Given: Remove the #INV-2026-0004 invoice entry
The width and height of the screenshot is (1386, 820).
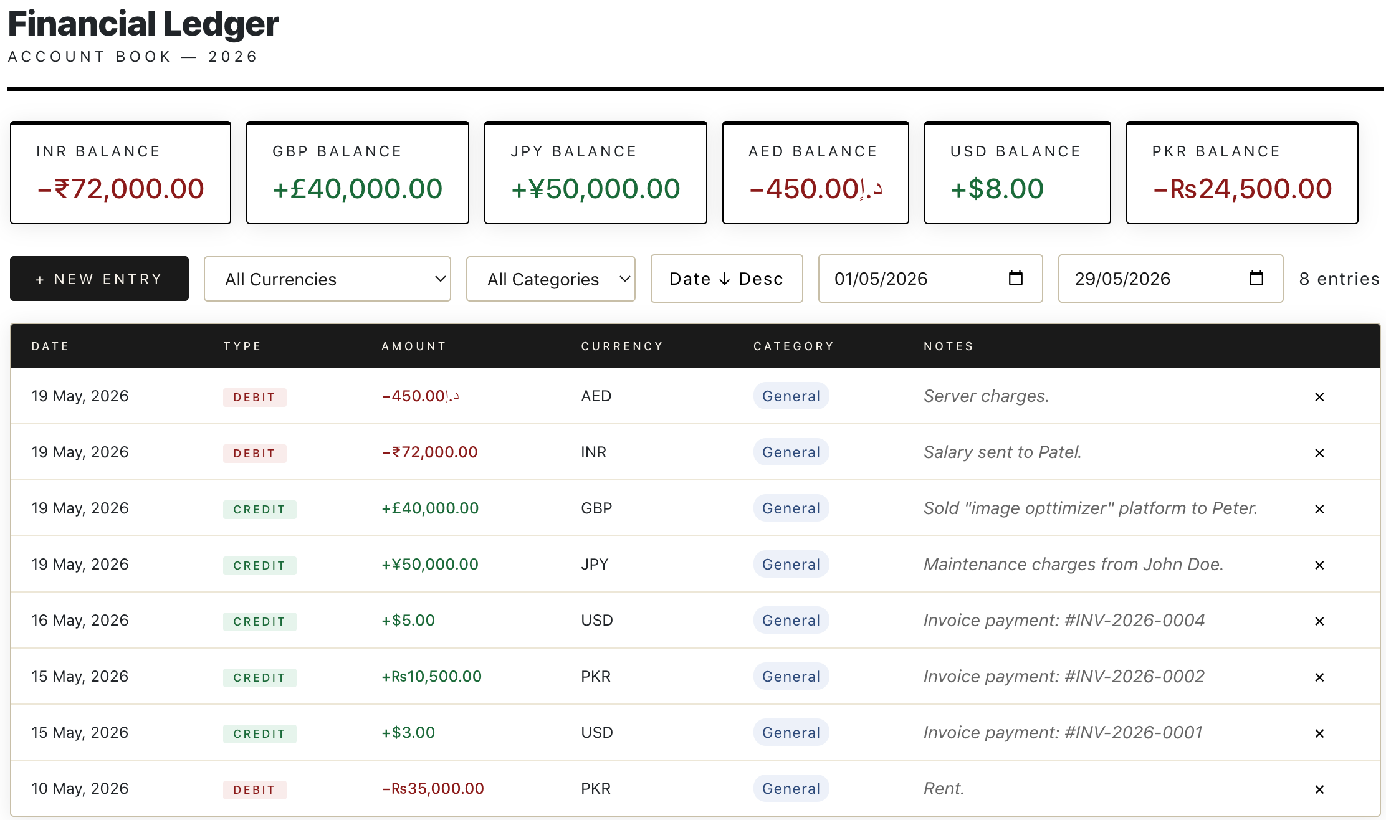Looking at the screenshot, I should [x=1319, y=621].
